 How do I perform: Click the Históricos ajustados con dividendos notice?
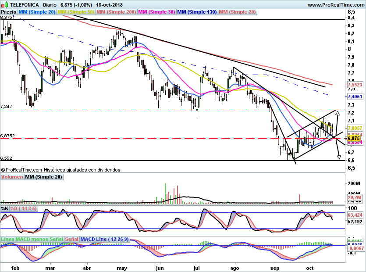[82, 170]
